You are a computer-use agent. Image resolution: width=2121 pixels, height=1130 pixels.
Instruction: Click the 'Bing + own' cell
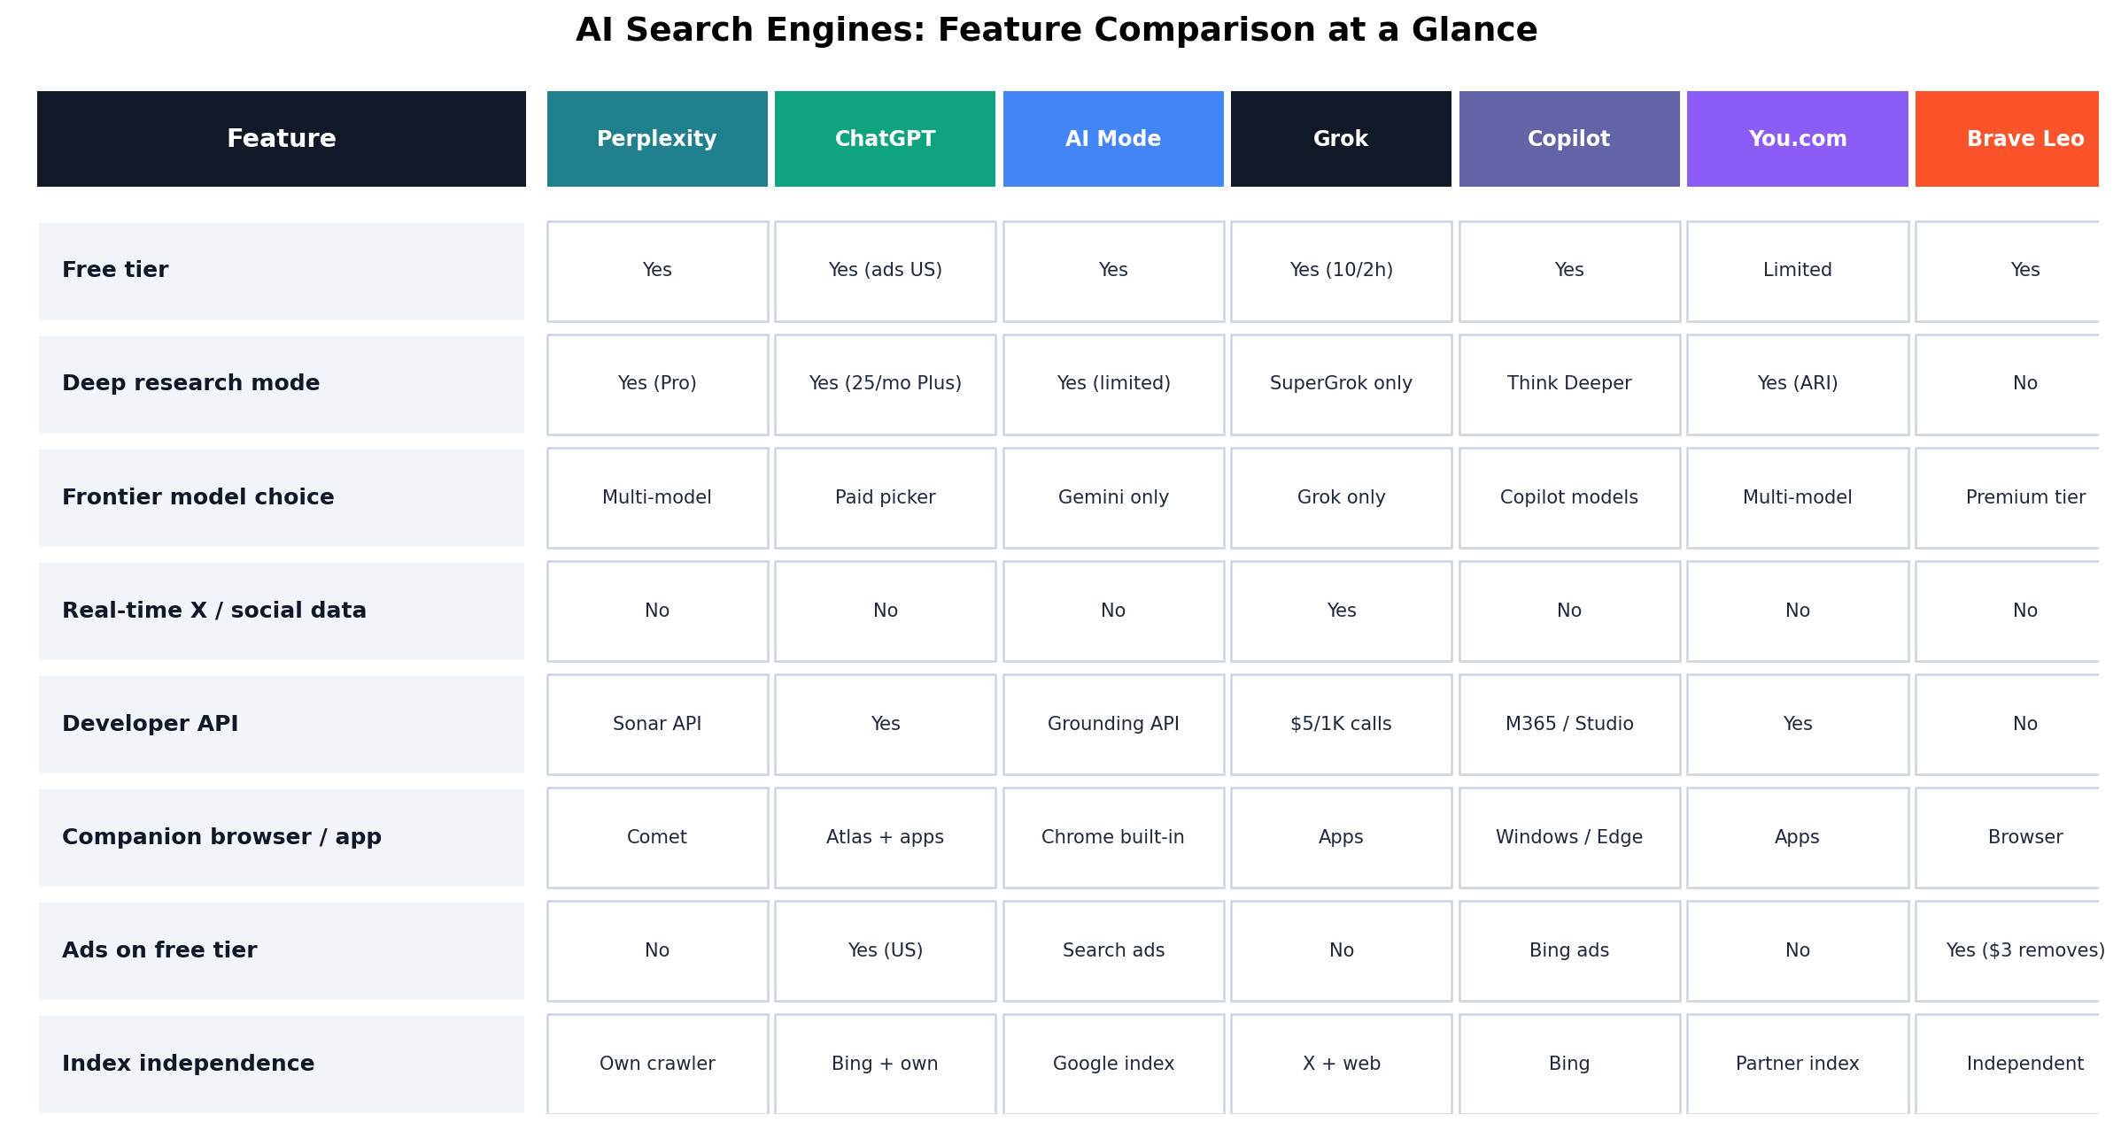[x=885, y=1064]
